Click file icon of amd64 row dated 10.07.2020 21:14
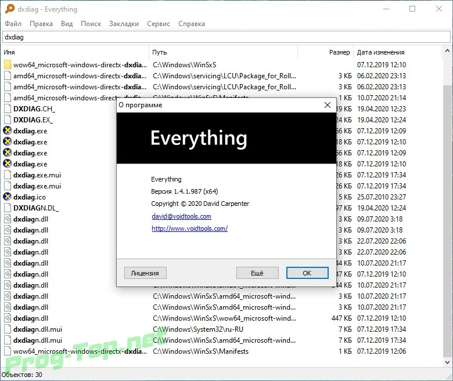This screenshot has width=453, height=381. click(8, 98)
